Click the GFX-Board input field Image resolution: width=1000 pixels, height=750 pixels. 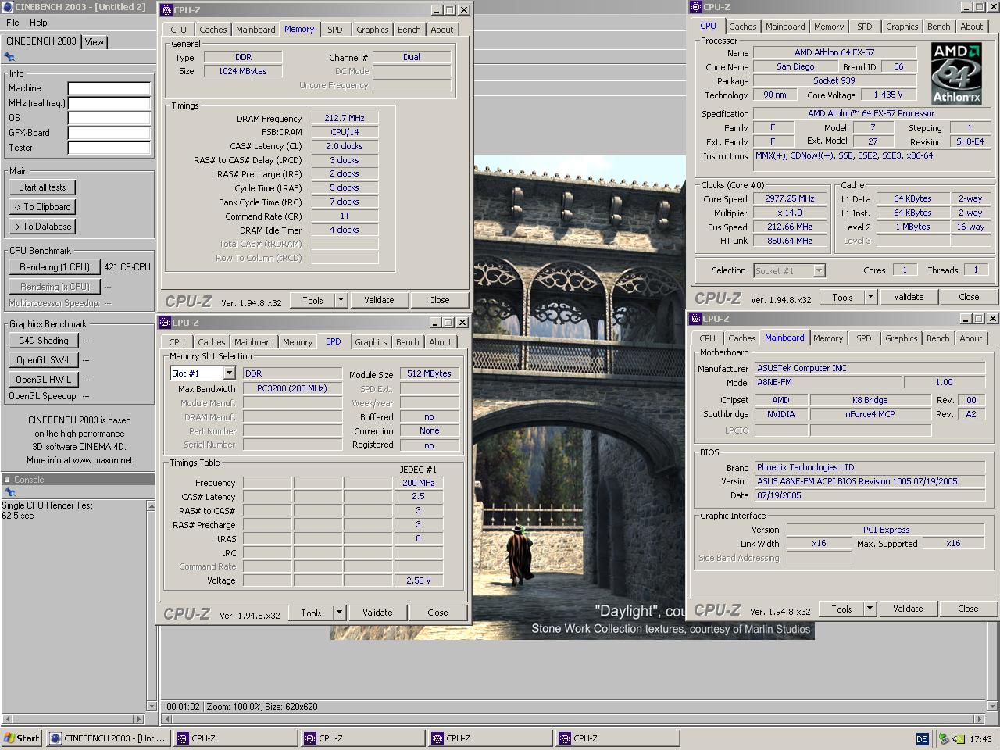109,133
